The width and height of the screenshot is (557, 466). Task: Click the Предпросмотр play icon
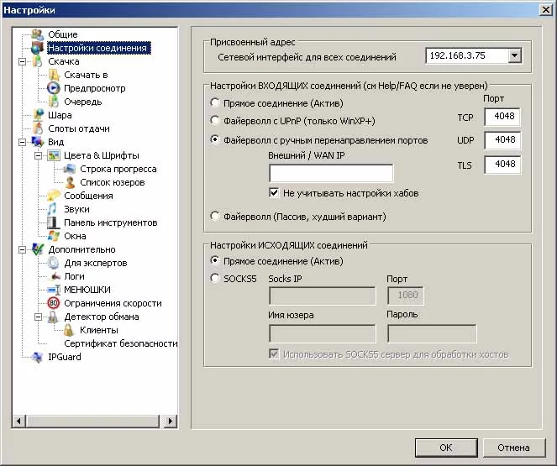54,88
